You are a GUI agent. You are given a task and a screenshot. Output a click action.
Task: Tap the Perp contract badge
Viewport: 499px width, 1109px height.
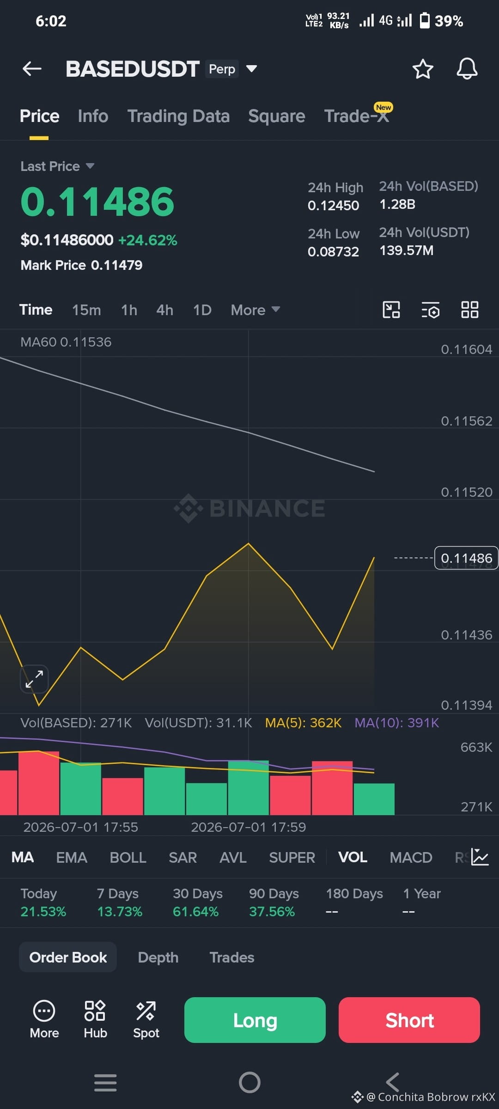point(222,69)
